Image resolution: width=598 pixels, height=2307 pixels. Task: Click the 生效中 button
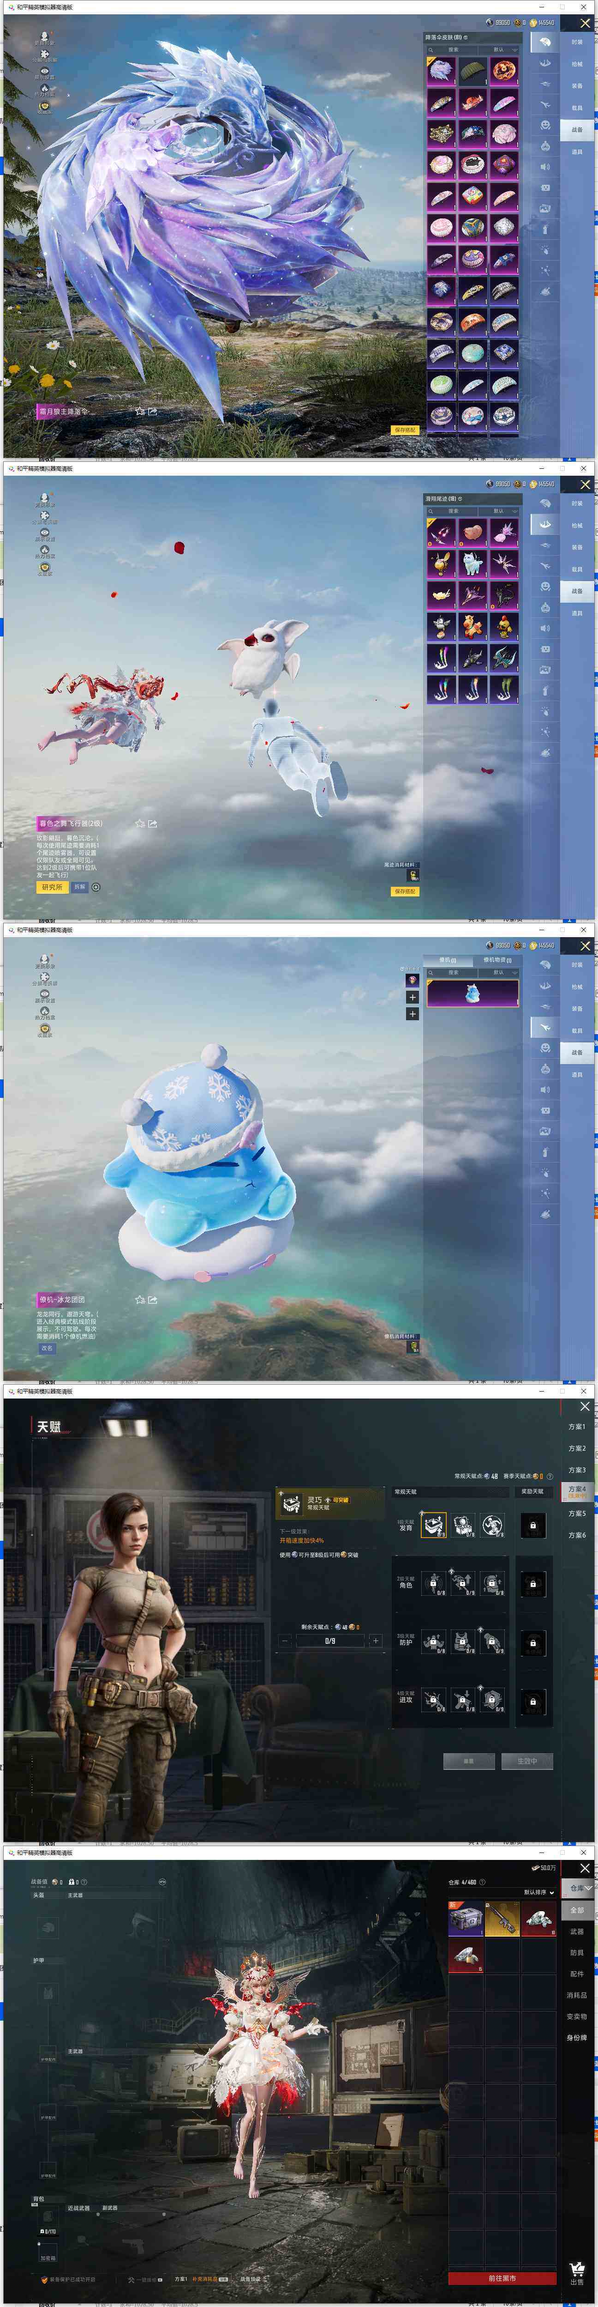[x=527, y=1761]
